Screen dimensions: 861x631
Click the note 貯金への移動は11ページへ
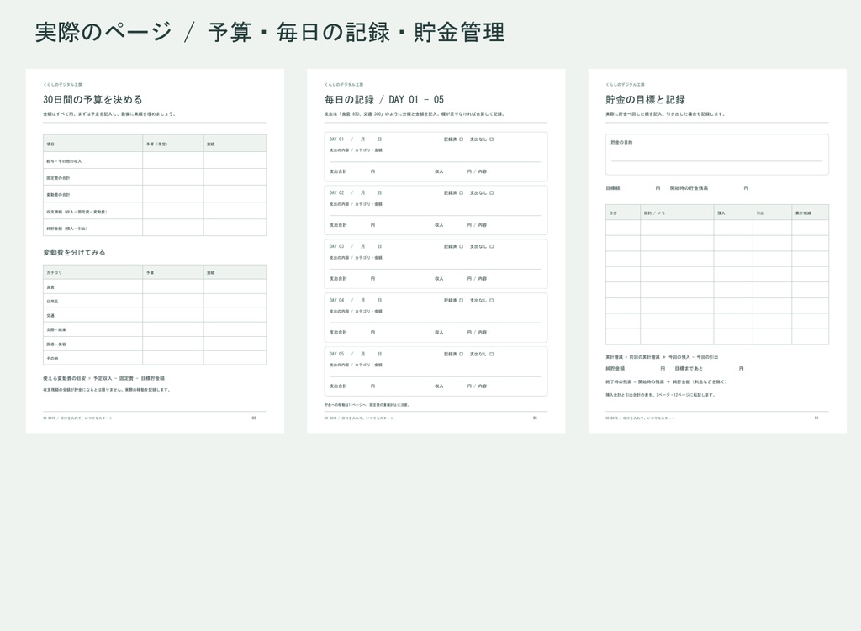(x=367, y=405)
